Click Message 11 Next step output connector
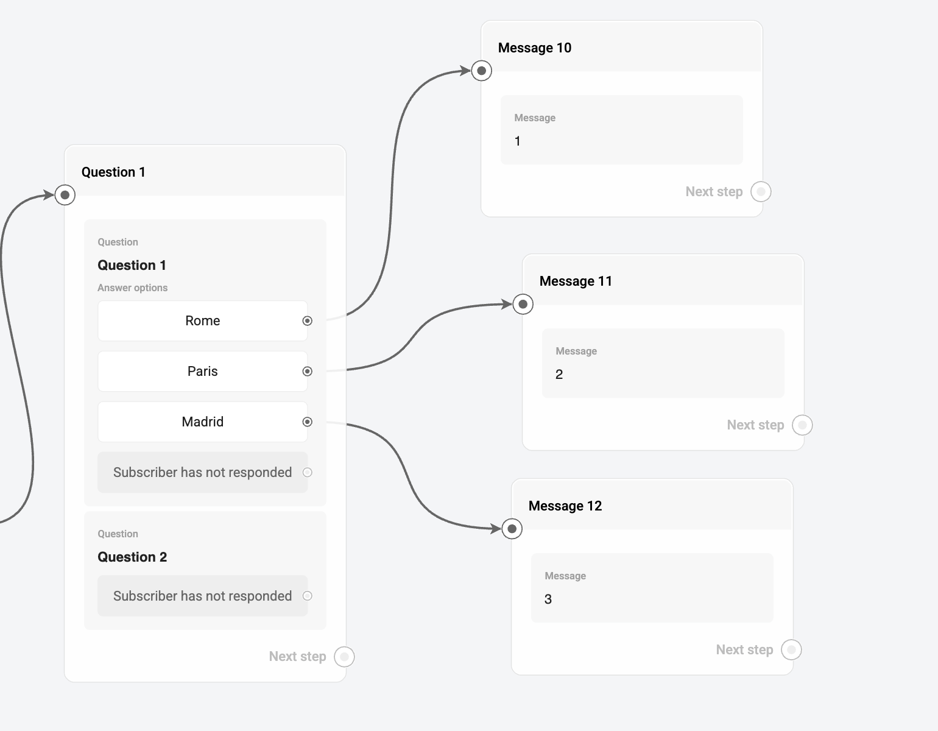This screenshot has width=938, height=731. pyautogui.click(x=802, y=425)
